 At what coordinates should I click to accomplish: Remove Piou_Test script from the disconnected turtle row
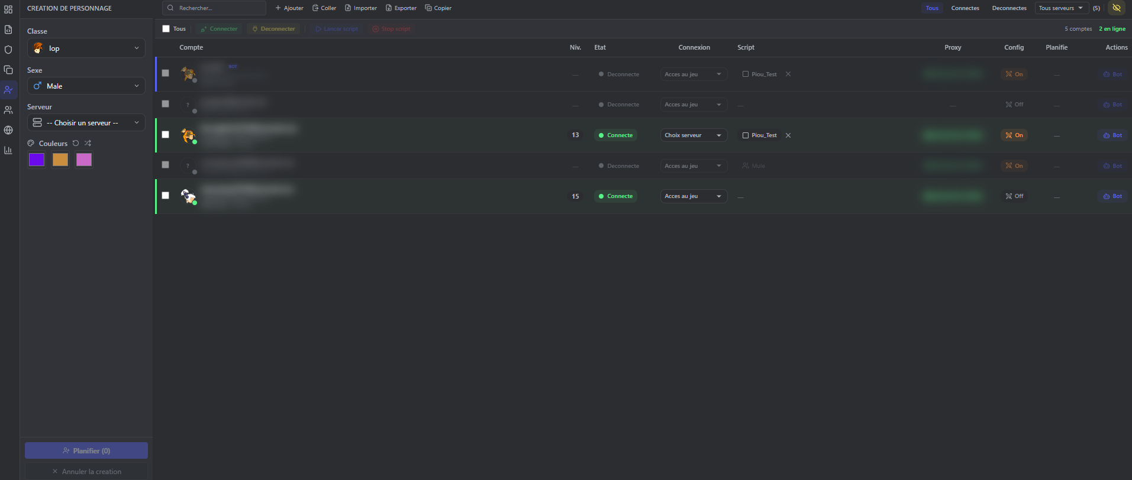788,74
